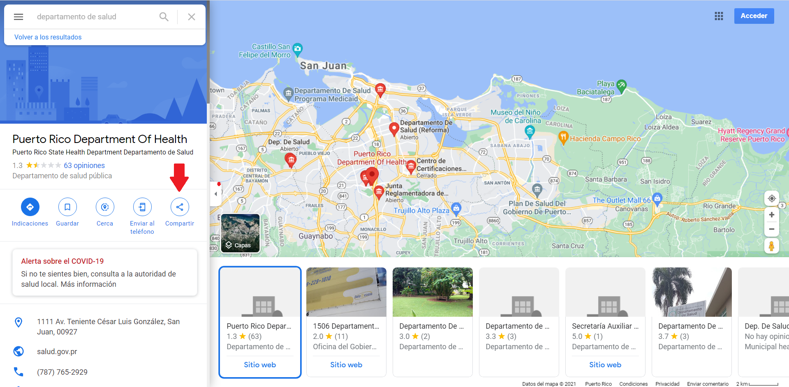Send to phone with 'Enviar al teléfono' icon
Viewport: 789px width, 387px height.
pos(142,207)
